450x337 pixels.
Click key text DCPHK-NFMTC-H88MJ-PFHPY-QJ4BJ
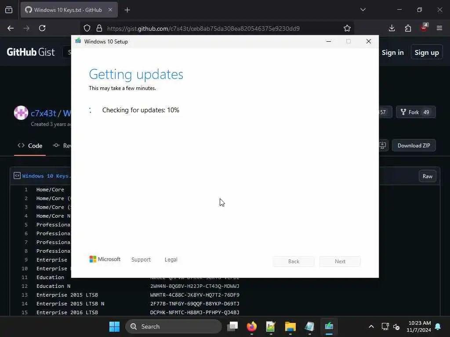point(195,312)
